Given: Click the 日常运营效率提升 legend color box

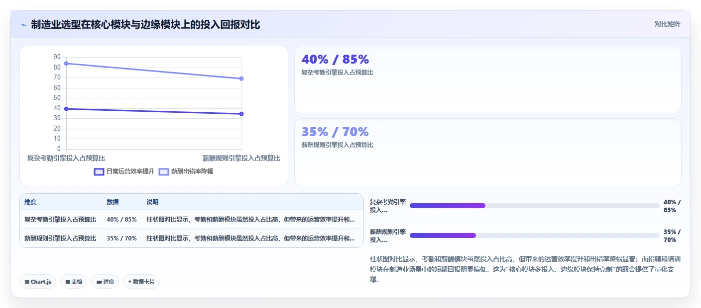Looking at the screenshot, I should tap(99, 171).
